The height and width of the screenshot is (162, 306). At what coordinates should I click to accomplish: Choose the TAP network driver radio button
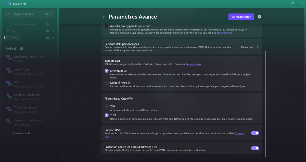(x=107, y=106)
